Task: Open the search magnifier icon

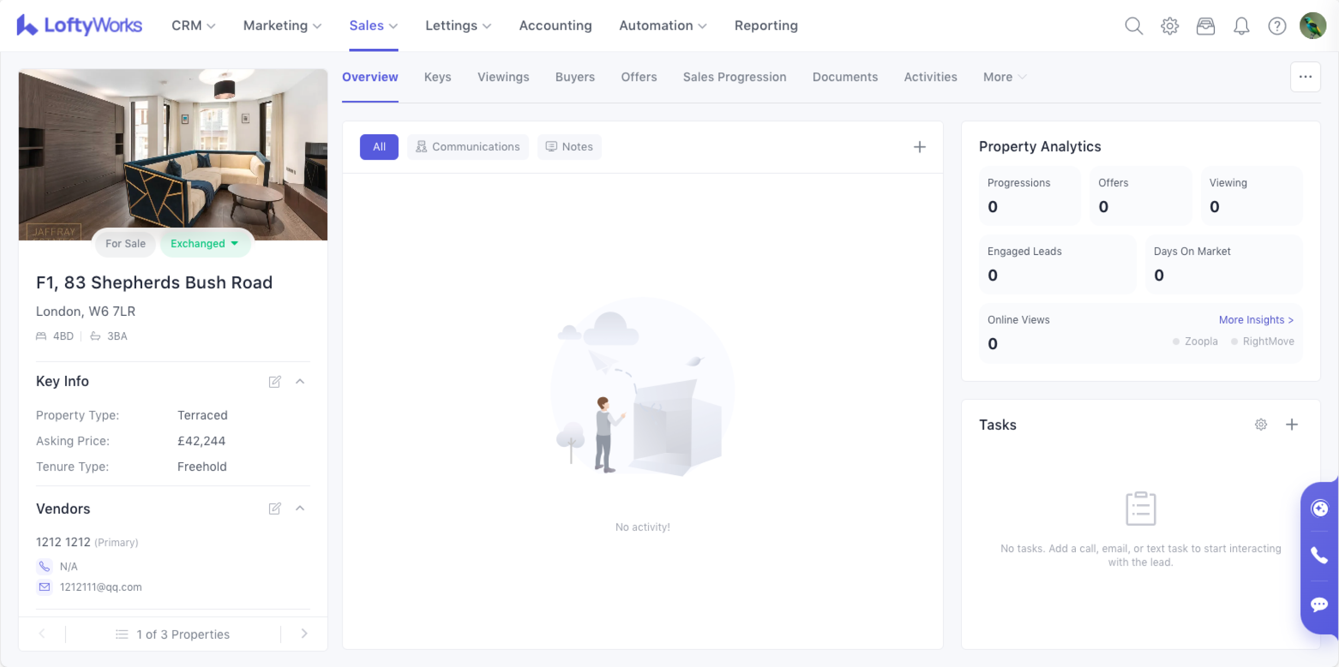Action: pyautogui.click(x=1133, y=26)
